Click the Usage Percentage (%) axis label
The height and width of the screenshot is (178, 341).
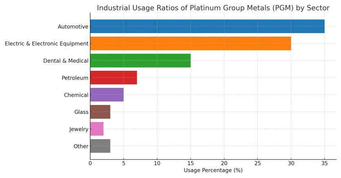(213, 170)
